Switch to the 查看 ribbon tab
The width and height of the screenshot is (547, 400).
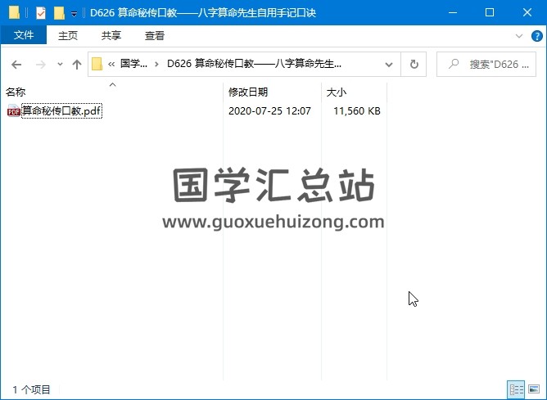[154, 35]
